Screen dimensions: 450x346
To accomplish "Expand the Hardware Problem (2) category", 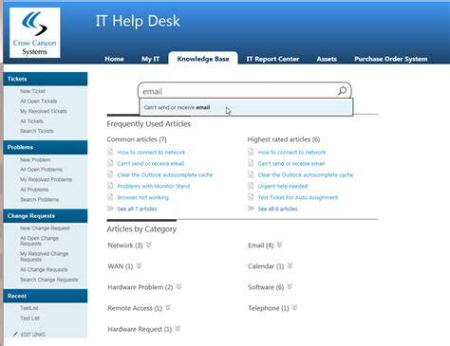I will 178,286.
